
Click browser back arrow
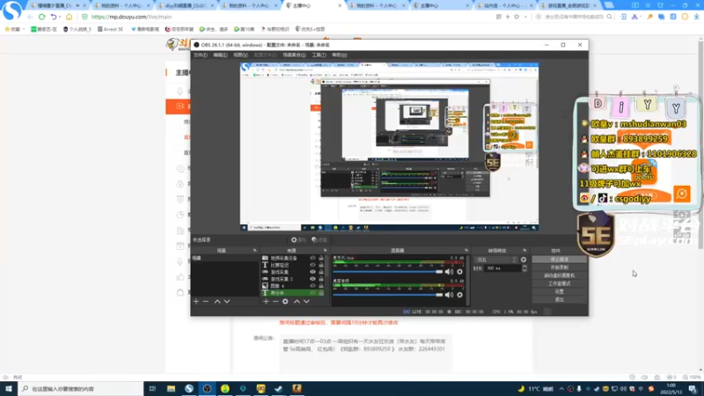pyautogui.click(x=30, y=17)
